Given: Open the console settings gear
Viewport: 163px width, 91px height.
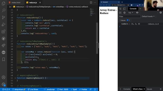Looking at the screenshot, I should 161,13.
